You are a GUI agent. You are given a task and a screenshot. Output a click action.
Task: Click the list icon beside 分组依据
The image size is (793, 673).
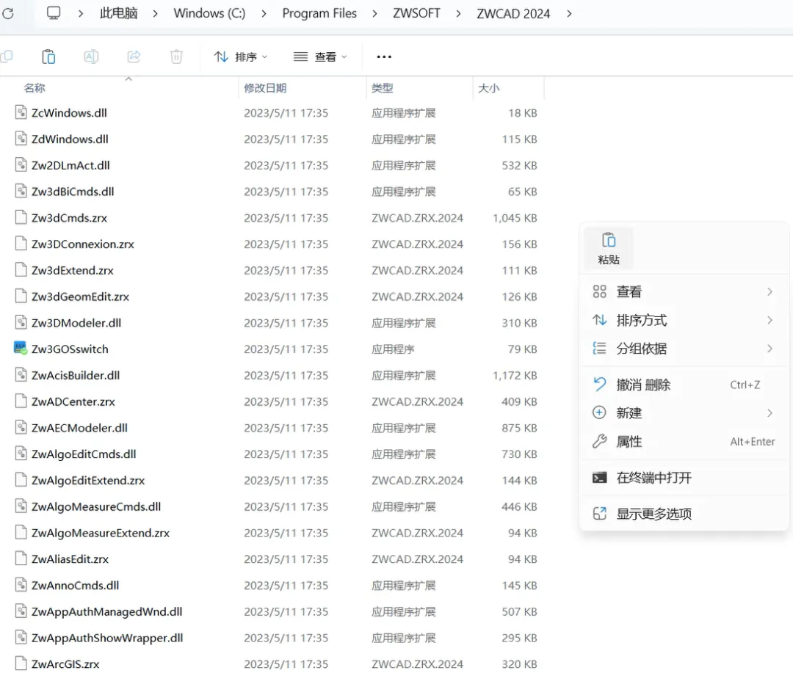tap(599, 348)
